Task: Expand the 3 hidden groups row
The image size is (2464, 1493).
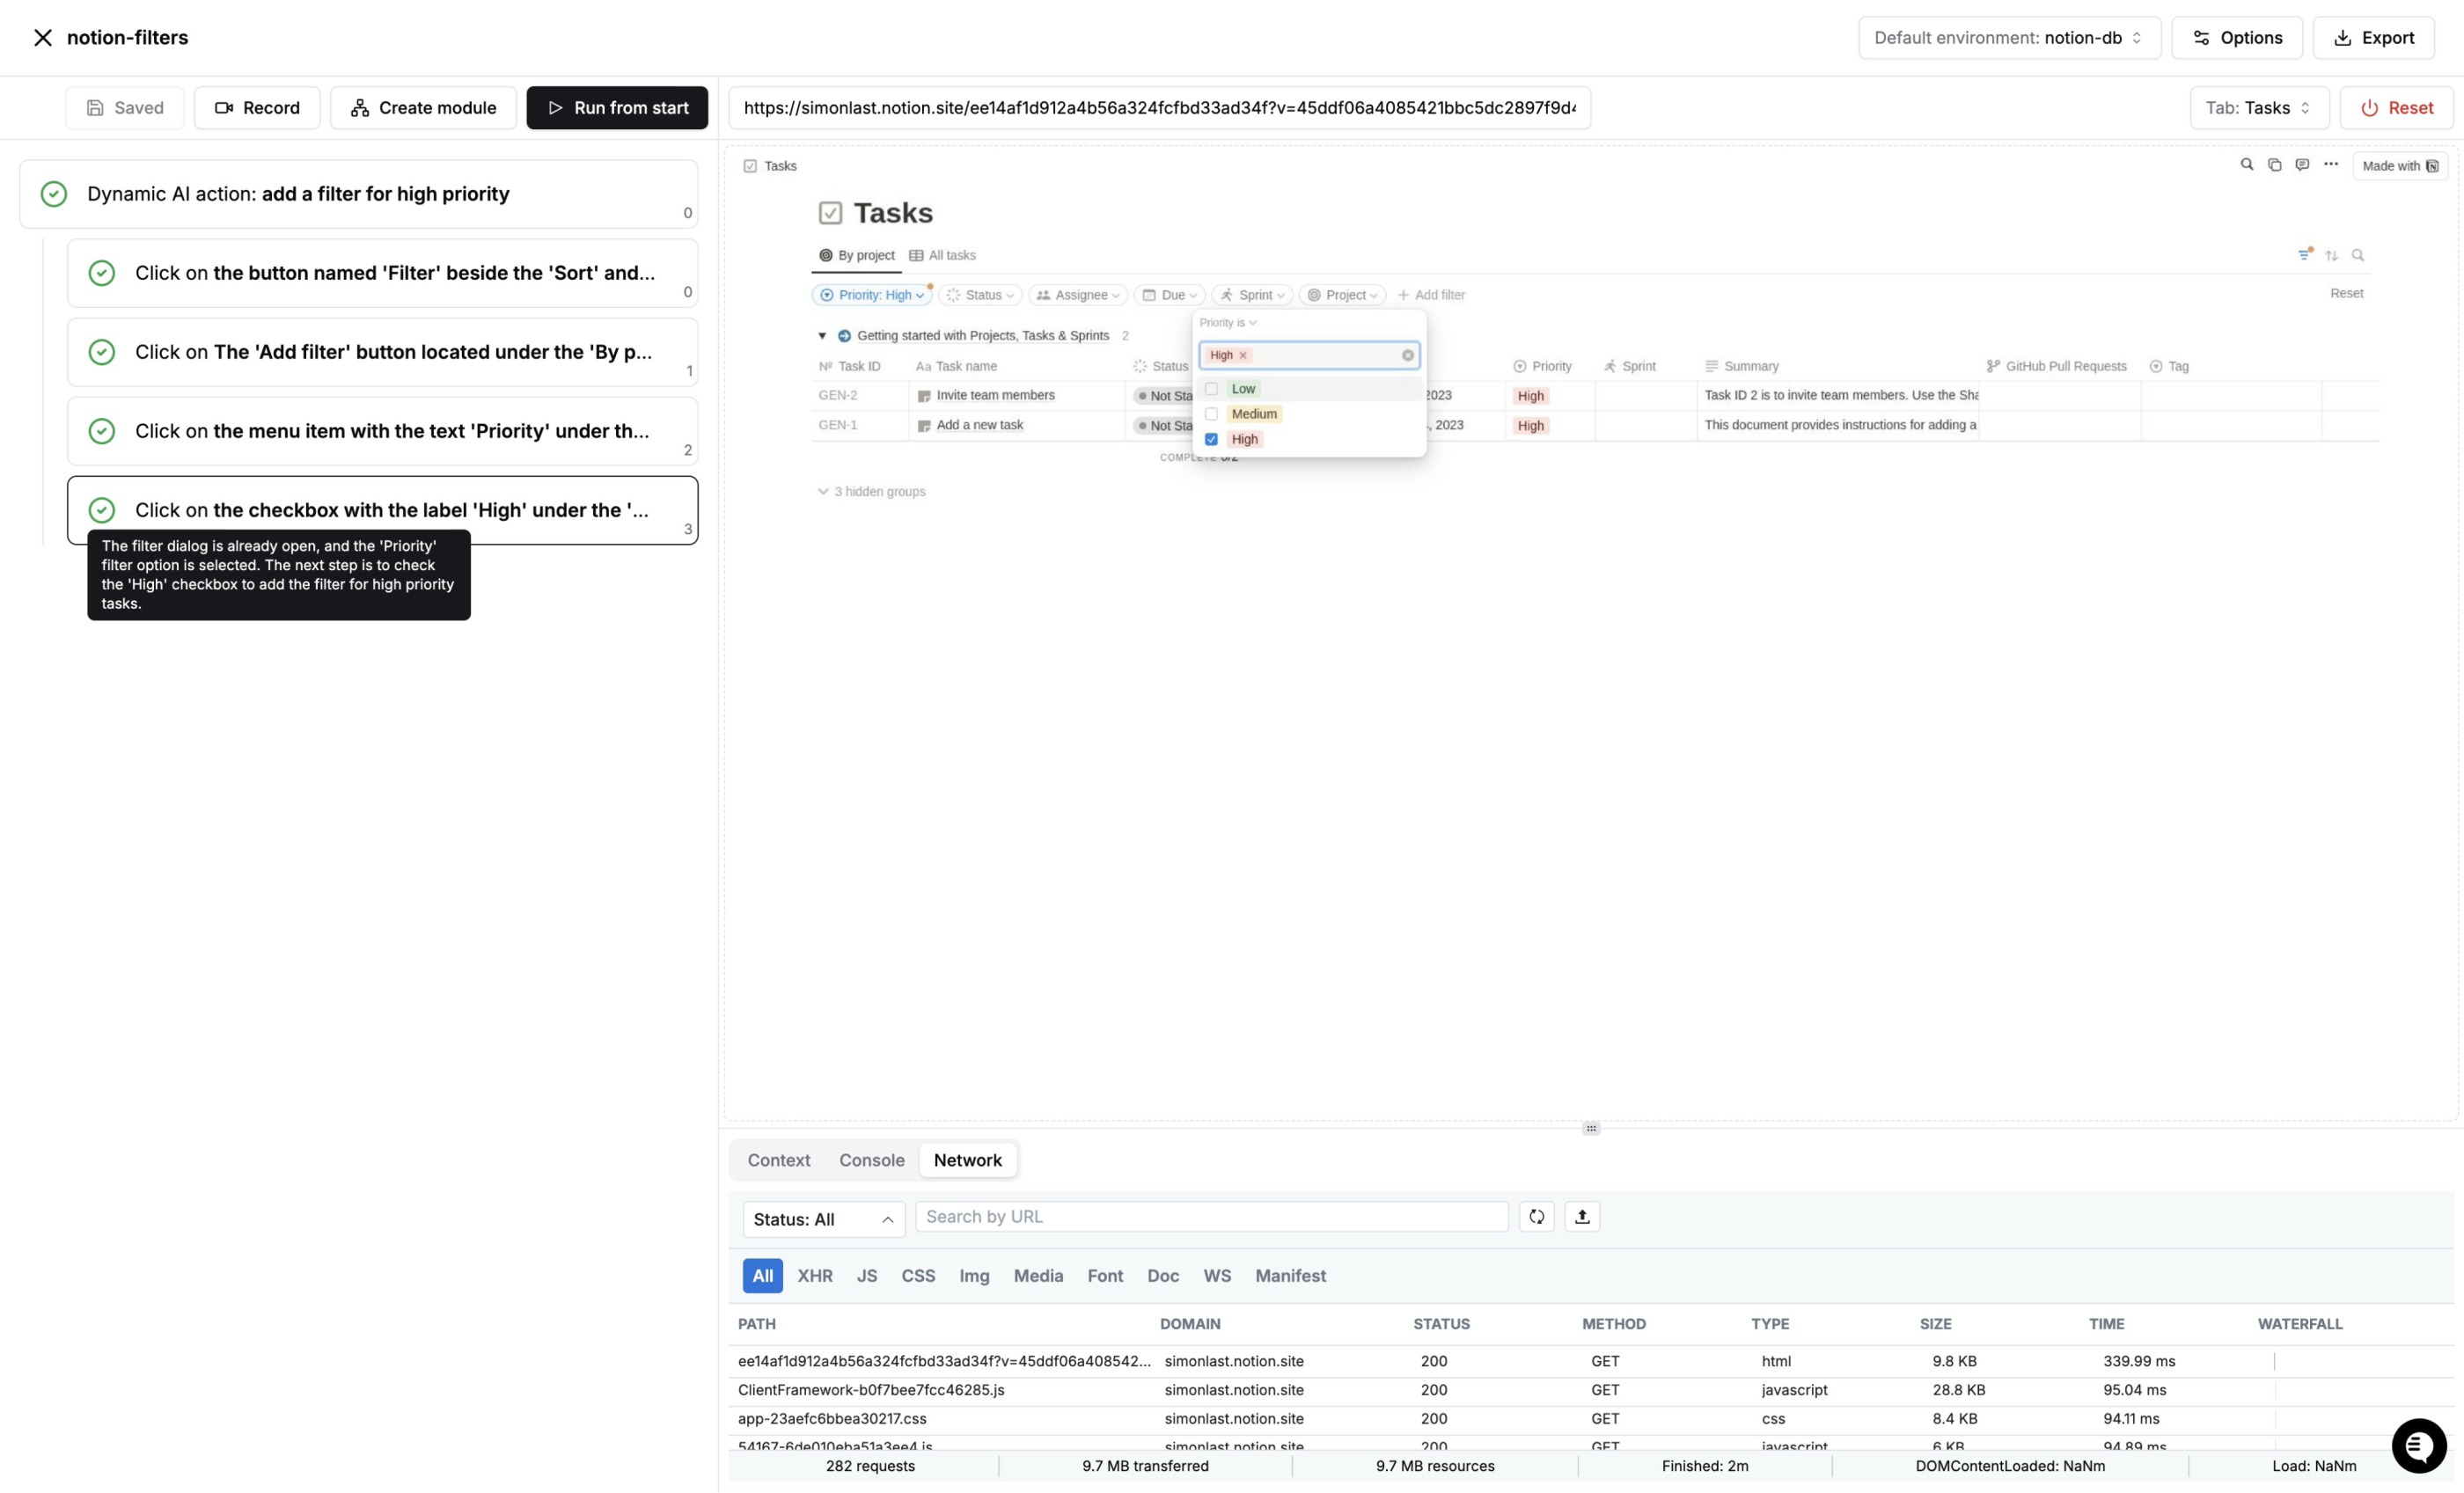Action: (x=871, y=492)
